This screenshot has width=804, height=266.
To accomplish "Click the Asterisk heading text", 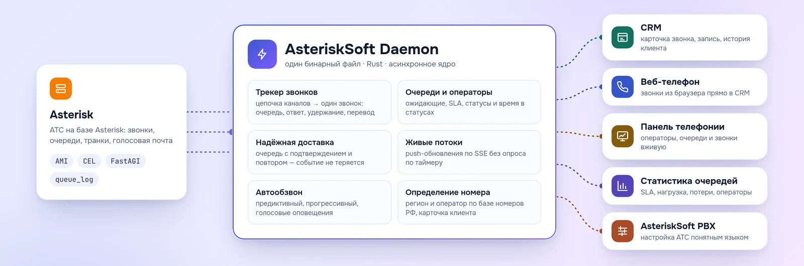I will point(71,115).
